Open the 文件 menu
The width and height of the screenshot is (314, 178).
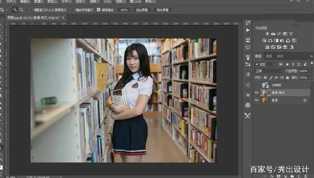pos(11,1)
